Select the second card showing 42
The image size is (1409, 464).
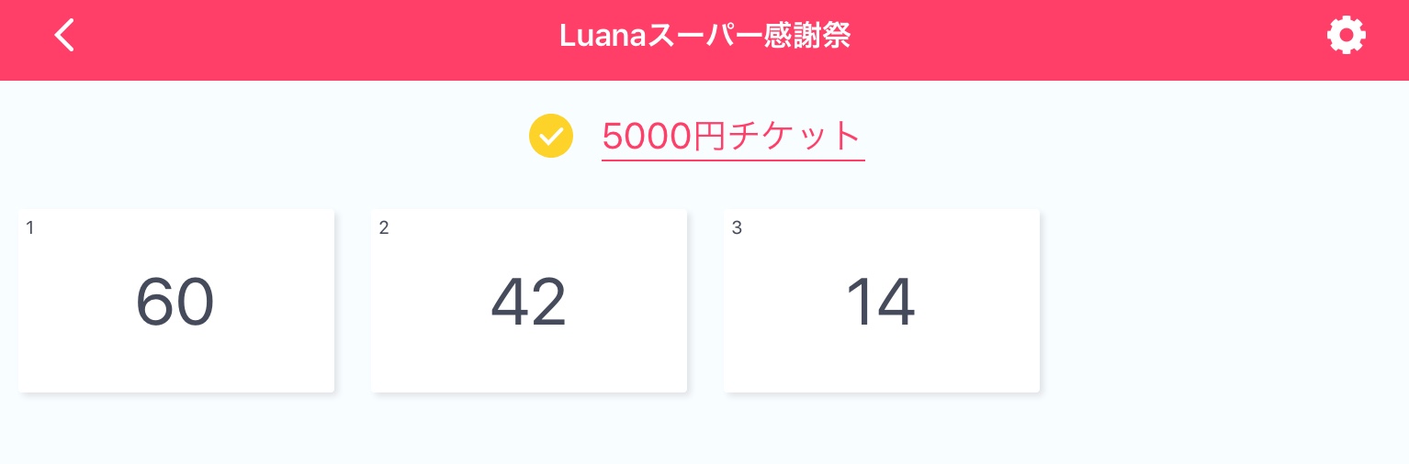pos(529,301)
